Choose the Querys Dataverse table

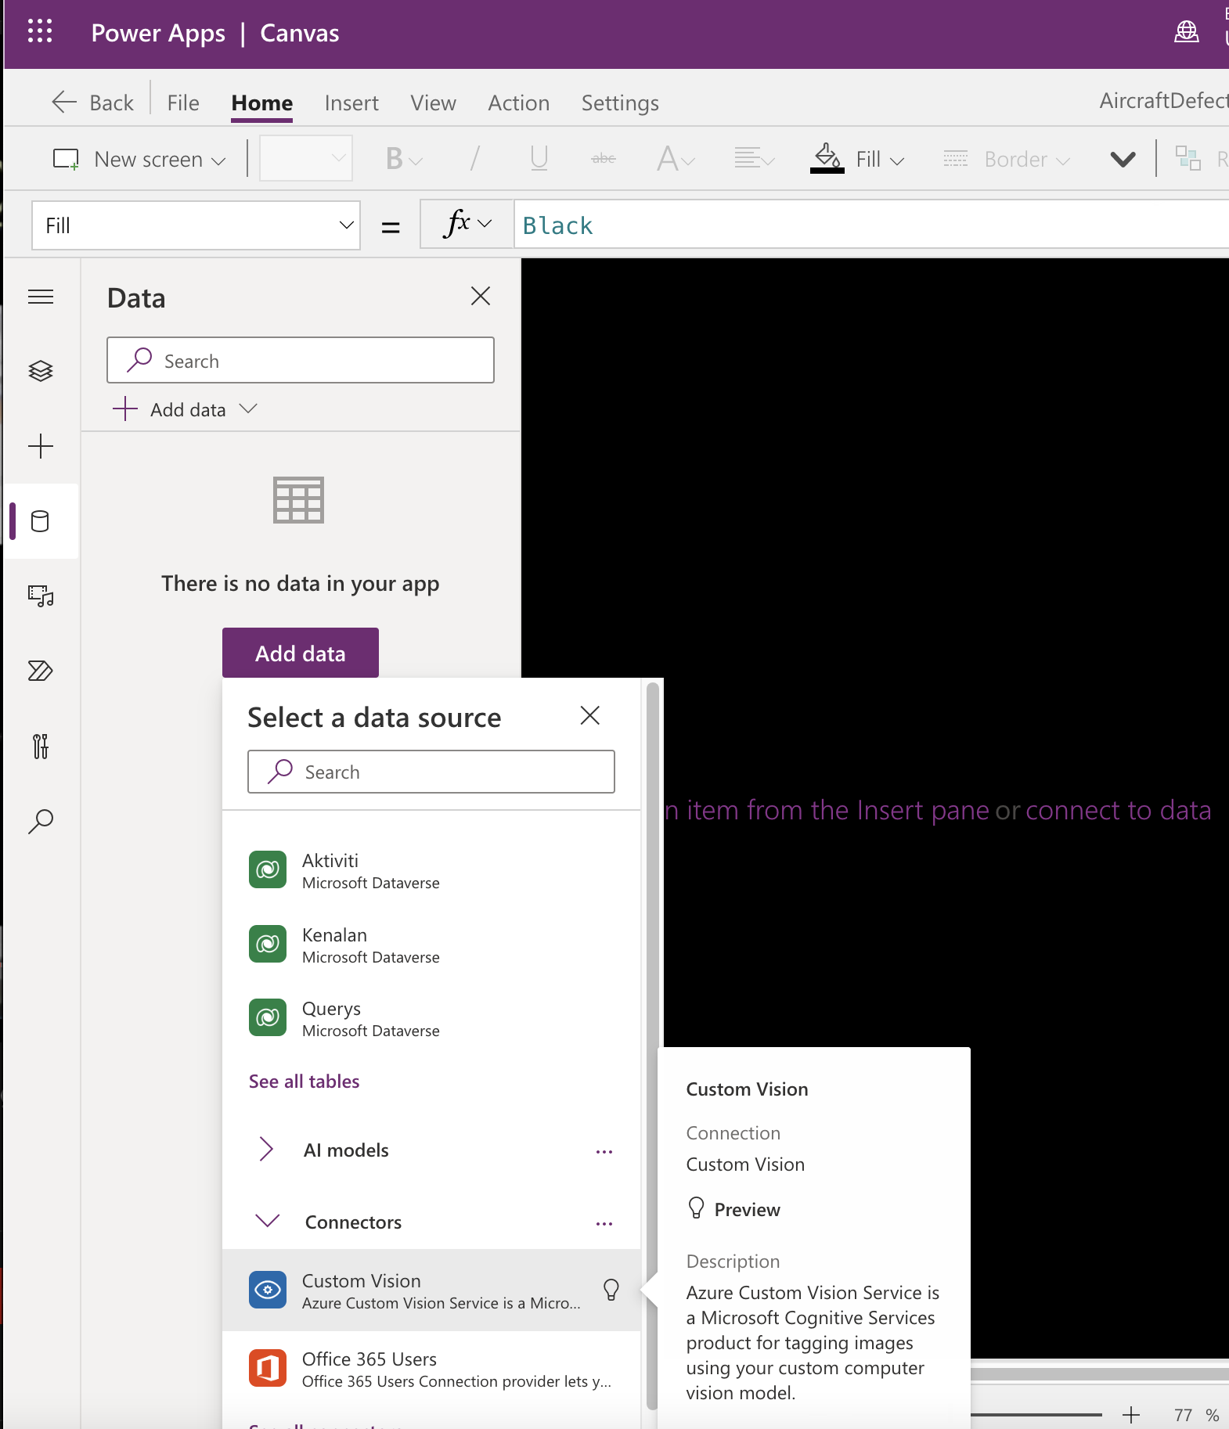point(431,1018)
